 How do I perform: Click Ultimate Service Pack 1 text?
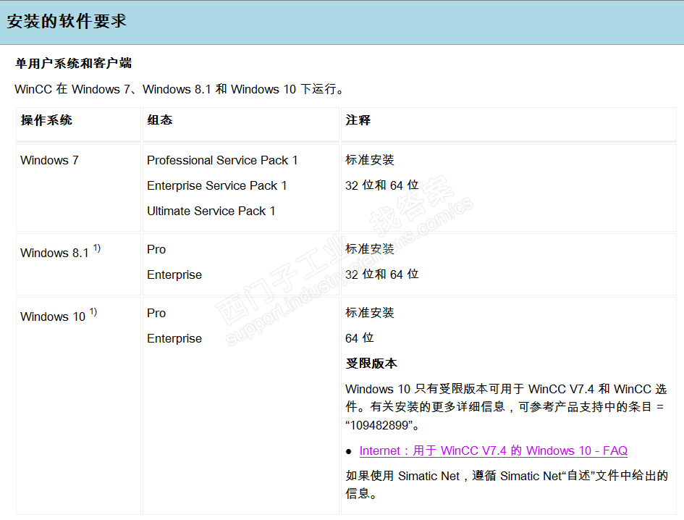(211, 211)
